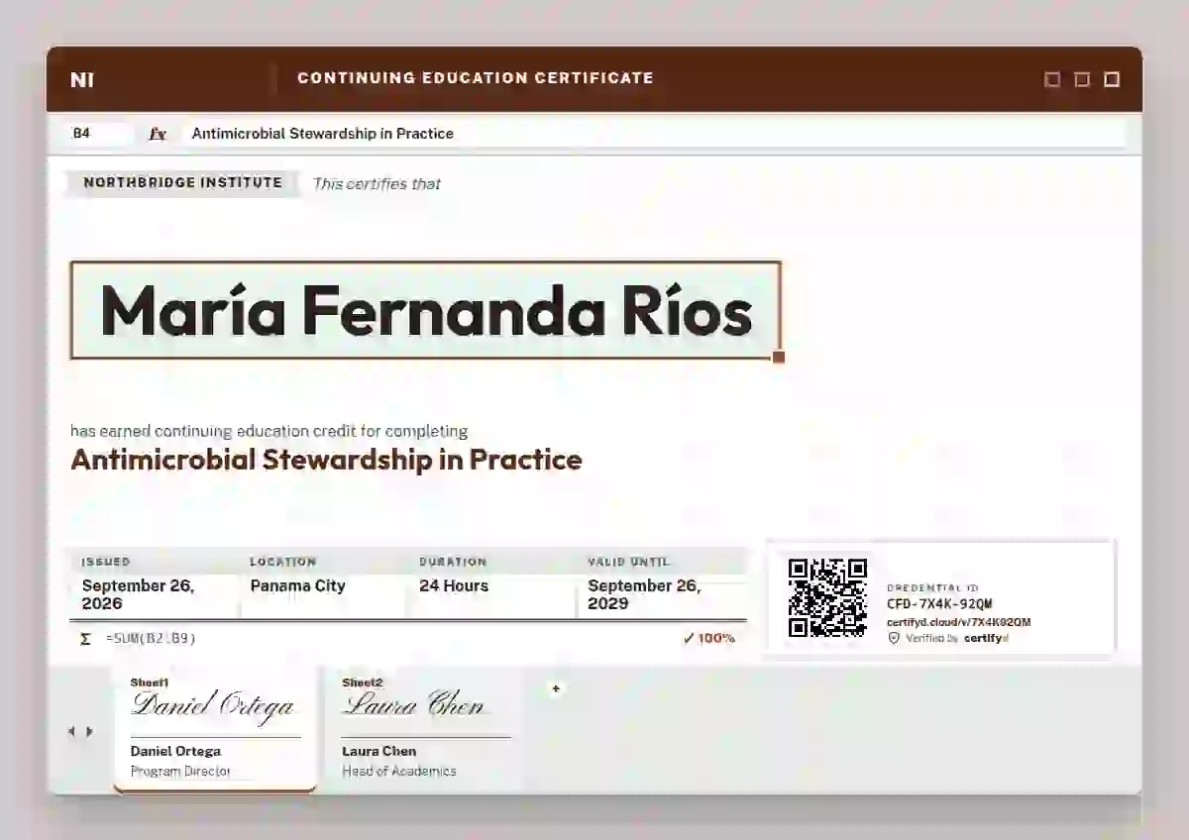Click credential ID CFD-7X4K-92QM
1189x840 pixels.
pyautogui.click(x=939, y=604)
